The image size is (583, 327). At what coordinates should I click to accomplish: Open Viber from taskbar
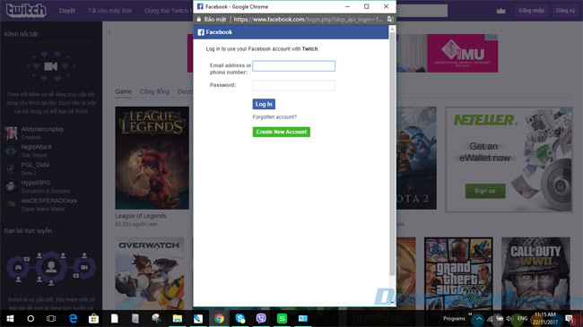(x=261, y=318)
